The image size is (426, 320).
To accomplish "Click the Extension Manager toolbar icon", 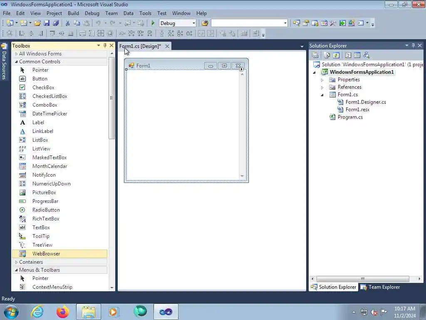I will [351, 23].
